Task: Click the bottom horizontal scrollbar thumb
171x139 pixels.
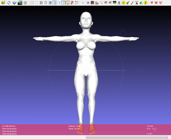Action: 127,137
